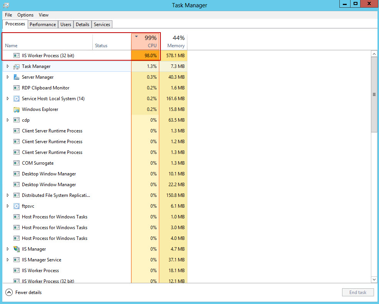Click the COM Surrogate process icon

[x=16, y=163]
